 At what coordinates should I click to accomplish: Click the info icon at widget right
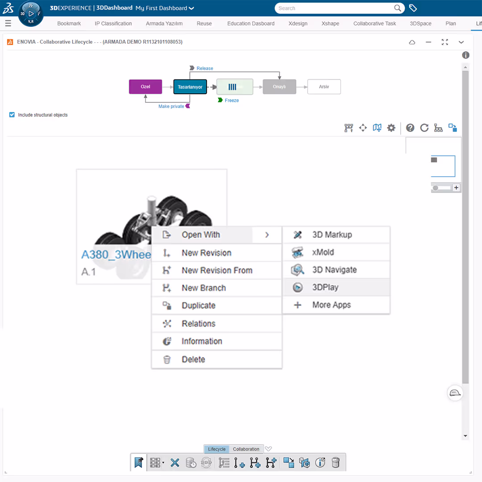click(x=465, y=55)
